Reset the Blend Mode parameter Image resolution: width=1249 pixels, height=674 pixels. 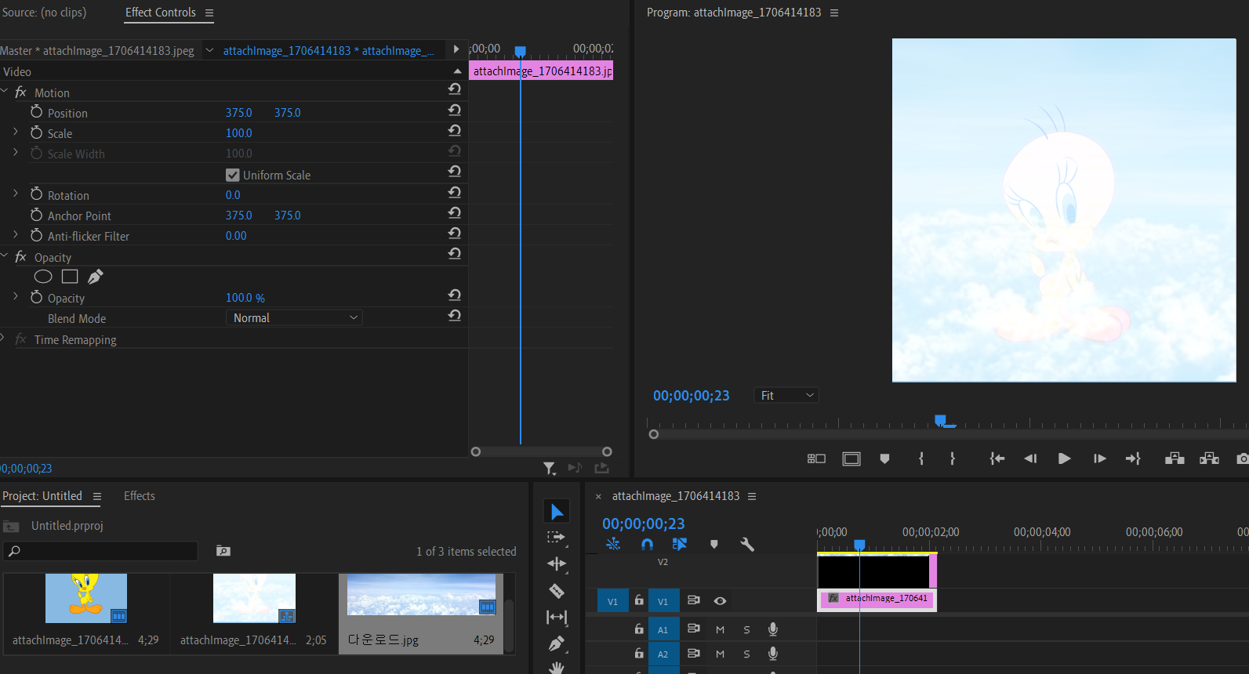454,316
